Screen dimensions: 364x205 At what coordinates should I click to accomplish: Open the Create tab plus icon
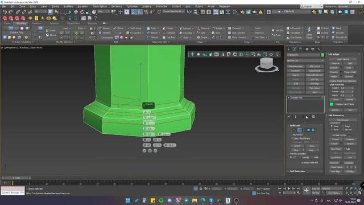pos(288,49)
